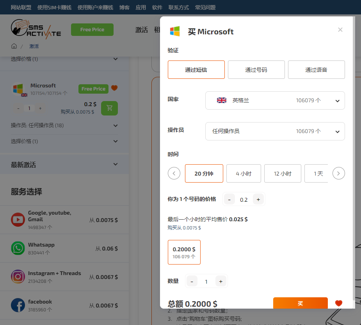Viewport: 361px width, 325px height.
Task: Expand 操作员: 任何操作员 (18) in sidebar
Action: click(x=64, y=126)
